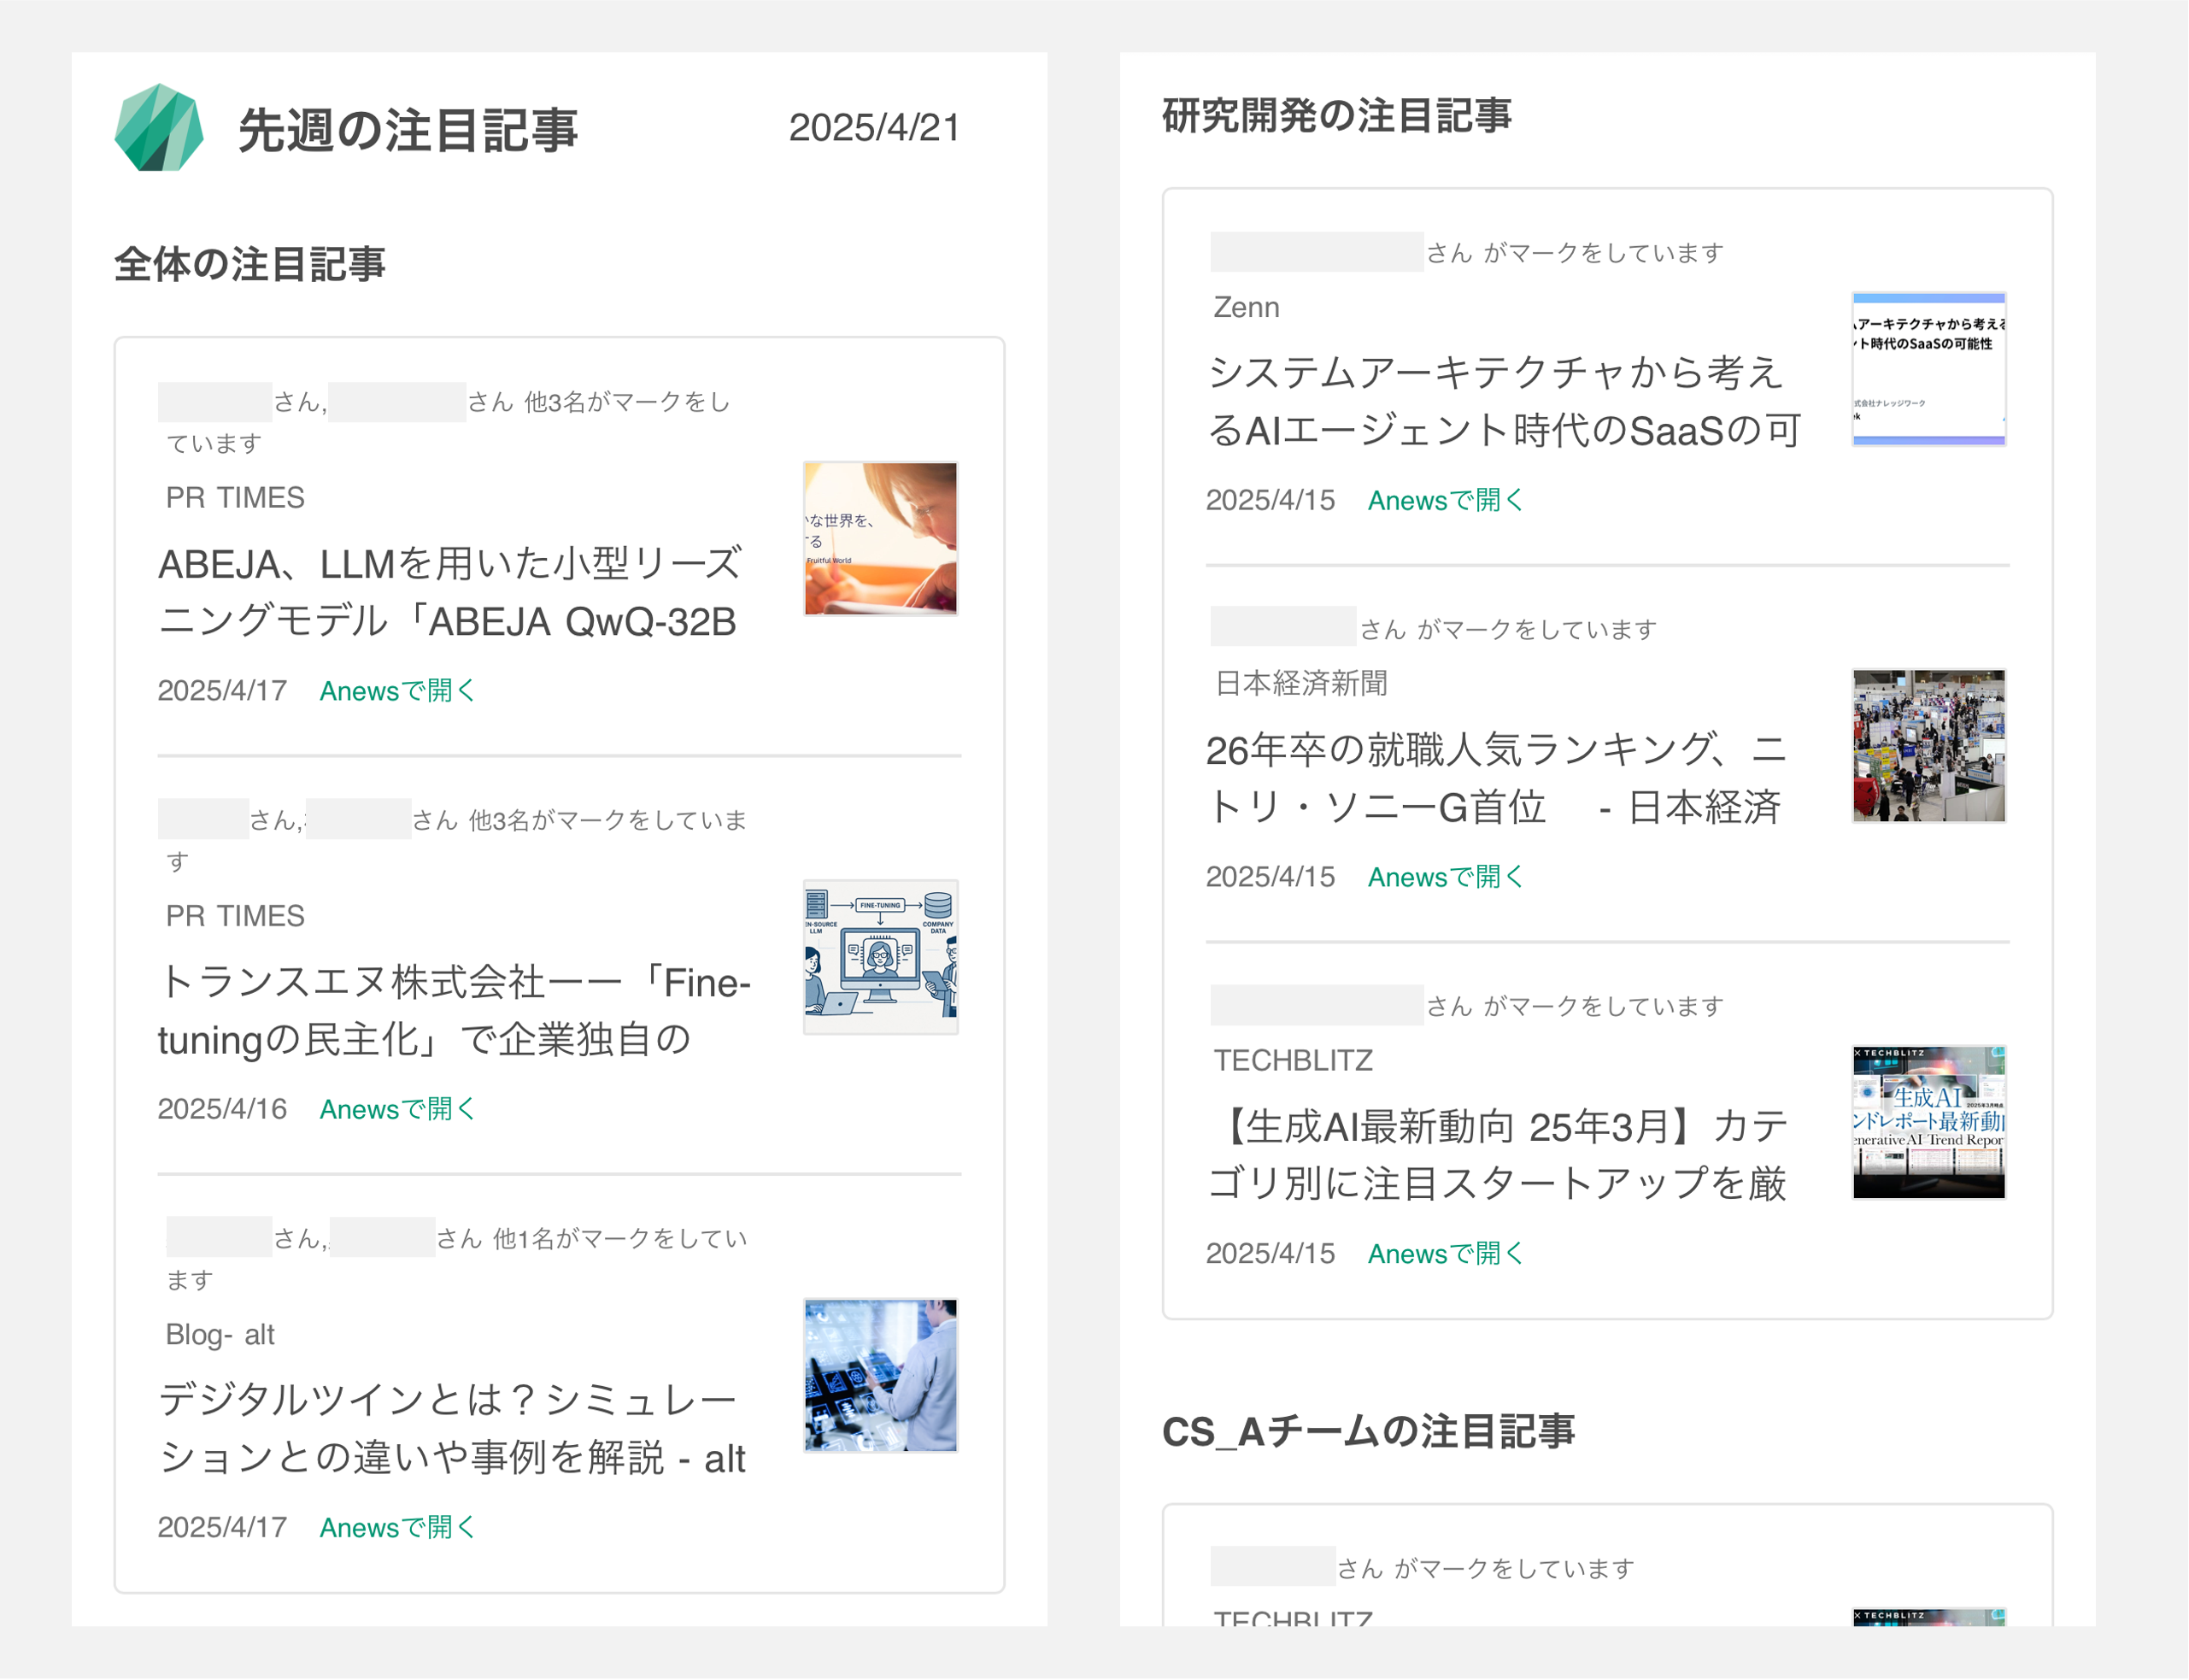Click PR TIMES label above トランスエヌ article
The width and height of the screenshot is (2189, 1680).
(235, 916)
